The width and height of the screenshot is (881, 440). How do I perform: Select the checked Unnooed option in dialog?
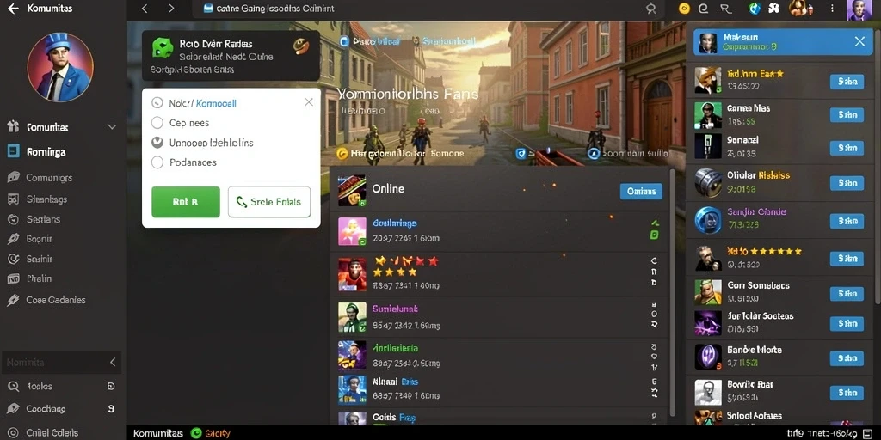click(158, 143)
